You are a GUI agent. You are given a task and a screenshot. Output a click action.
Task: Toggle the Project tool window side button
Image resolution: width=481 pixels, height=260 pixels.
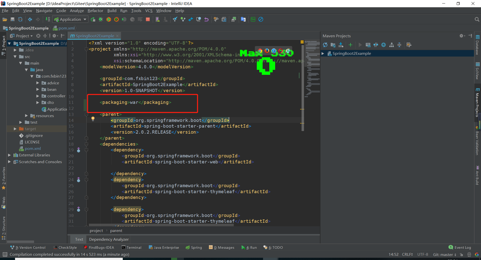[3, 45]
